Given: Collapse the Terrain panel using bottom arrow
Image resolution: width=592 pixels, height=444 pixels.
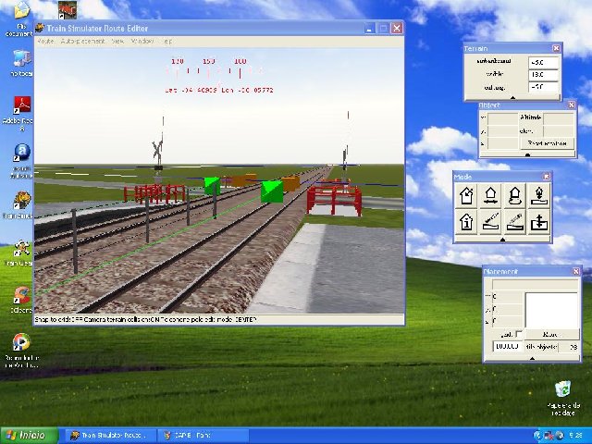Looking at the screenshot, I should 511,96.
